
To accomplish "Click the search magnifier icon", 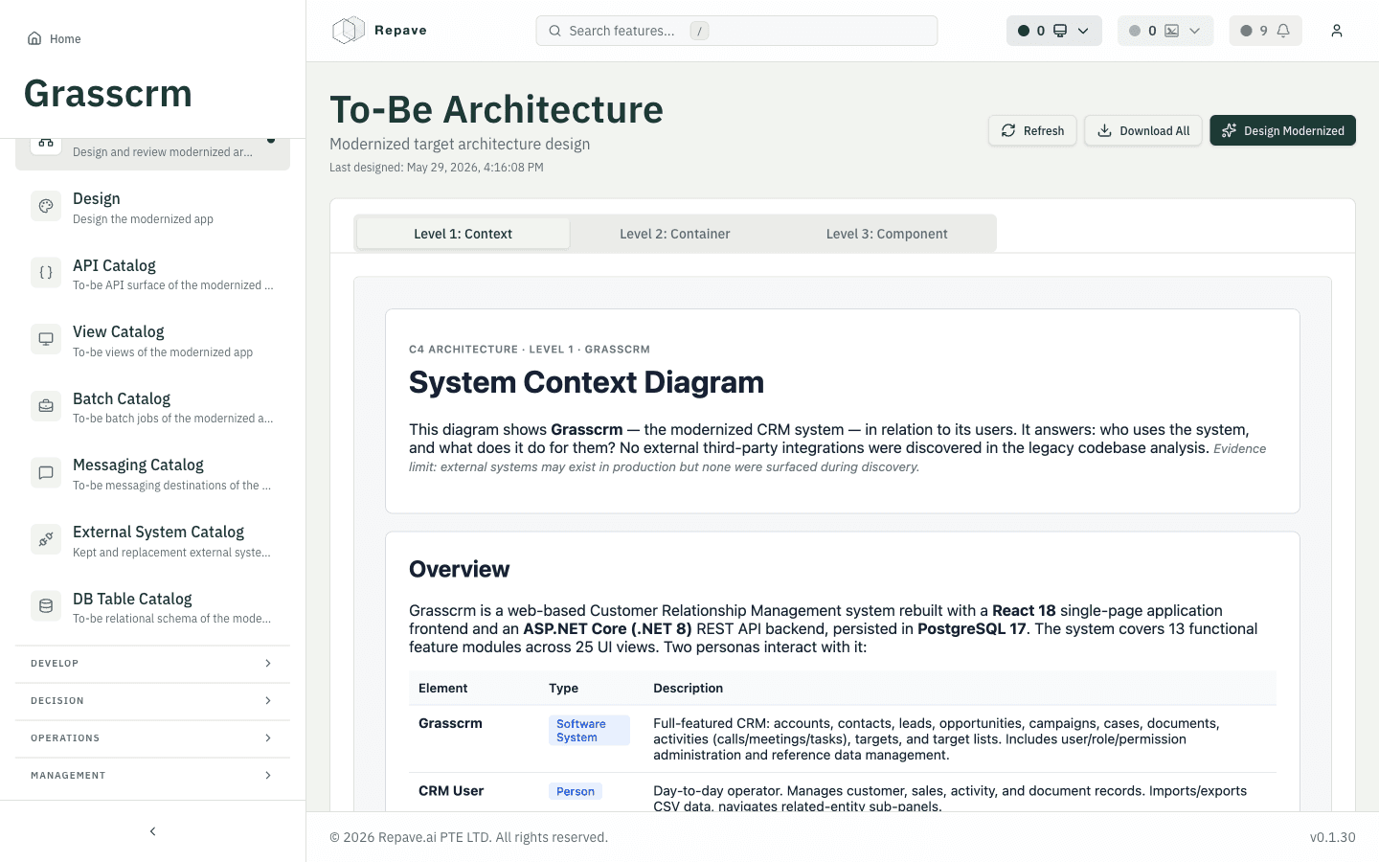I will click(554, 31).
